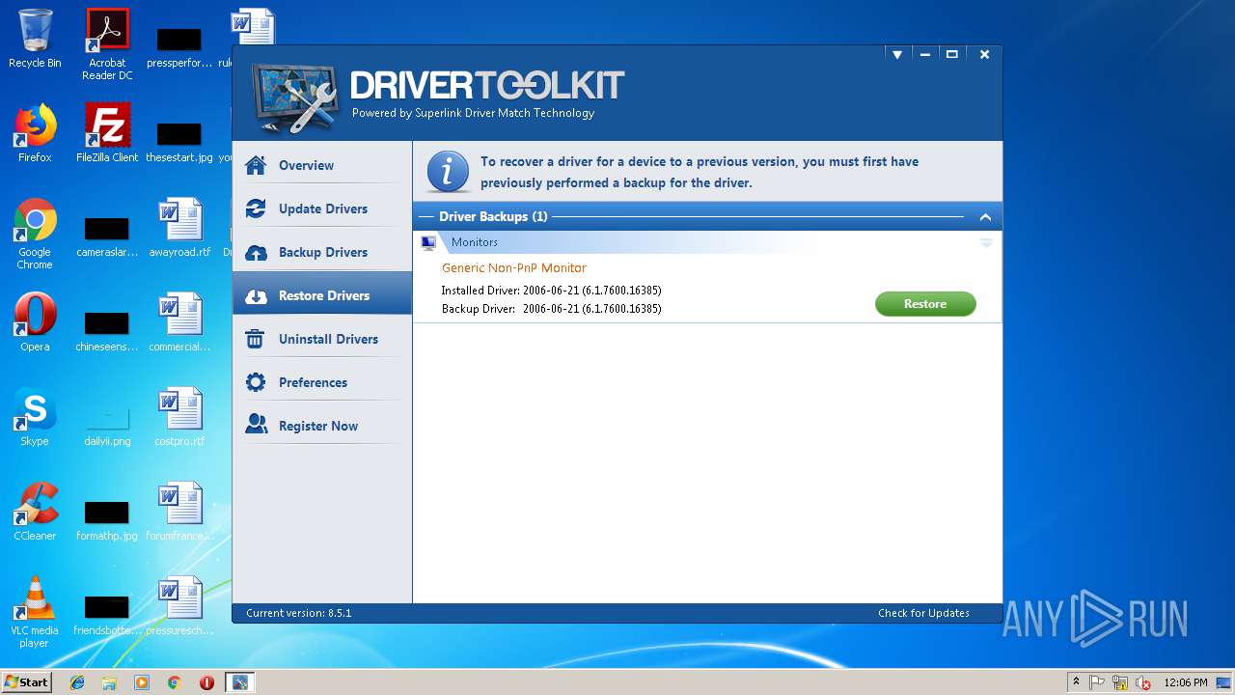Click Chrome icon in taskbar
This screenshot has height=695, width=1235.
pyautogui.click(x=175, y=682)
